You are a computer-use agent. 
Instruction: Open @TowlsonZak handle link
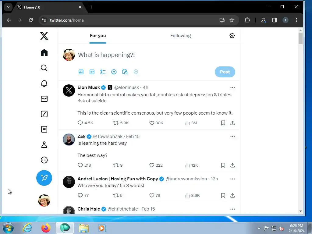tap(108, 136)
